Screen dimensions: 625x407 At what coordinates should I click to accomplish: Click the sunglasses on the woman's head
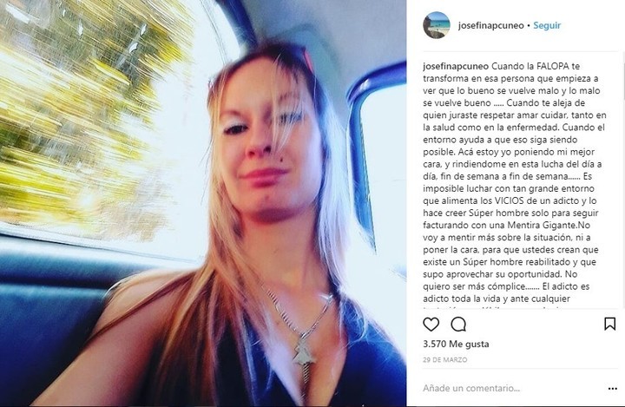click(x=307, y=59)
